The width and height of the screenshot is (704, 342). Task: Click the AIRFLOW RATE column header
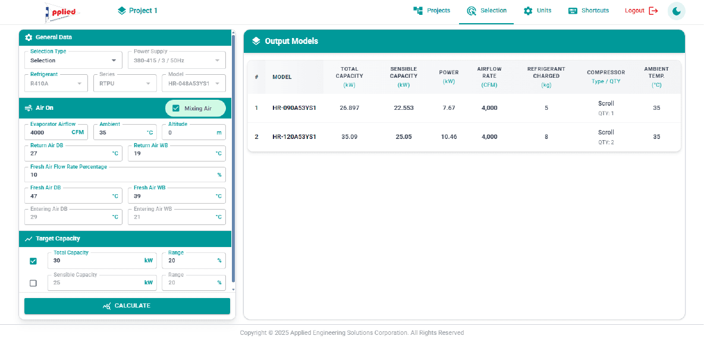click(489, 77)
